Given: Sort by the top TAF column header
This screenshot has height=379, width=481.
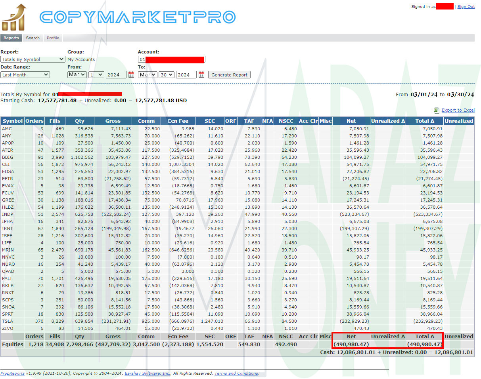Looking at the screenshot, I should [249, 121].
